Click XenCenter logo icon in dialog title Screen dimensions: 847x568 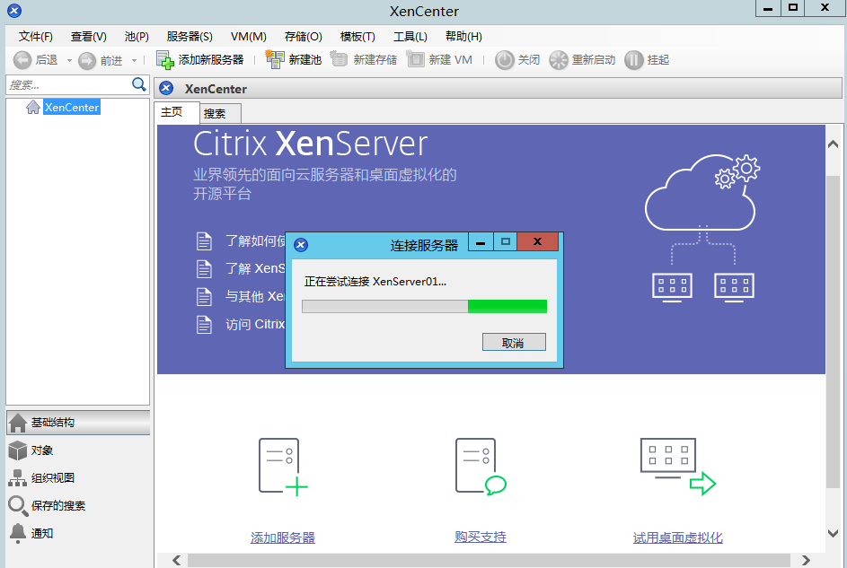(301, 246)
